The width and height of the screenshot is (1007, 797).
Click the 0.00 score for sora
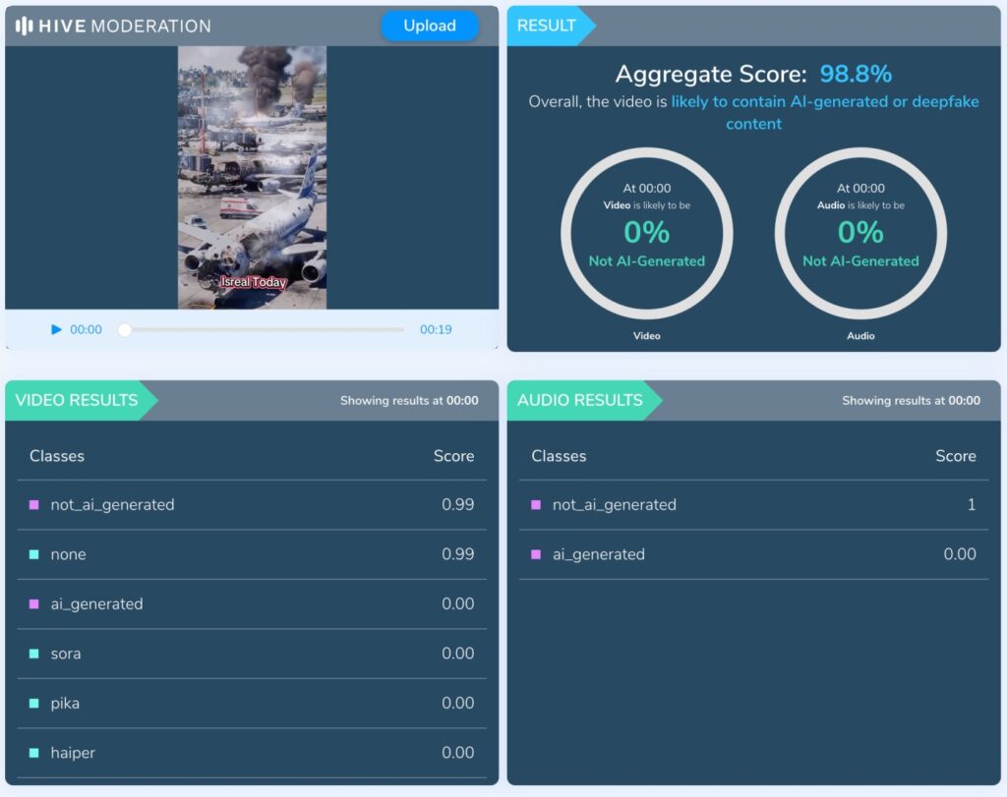[x=458, y=654]
